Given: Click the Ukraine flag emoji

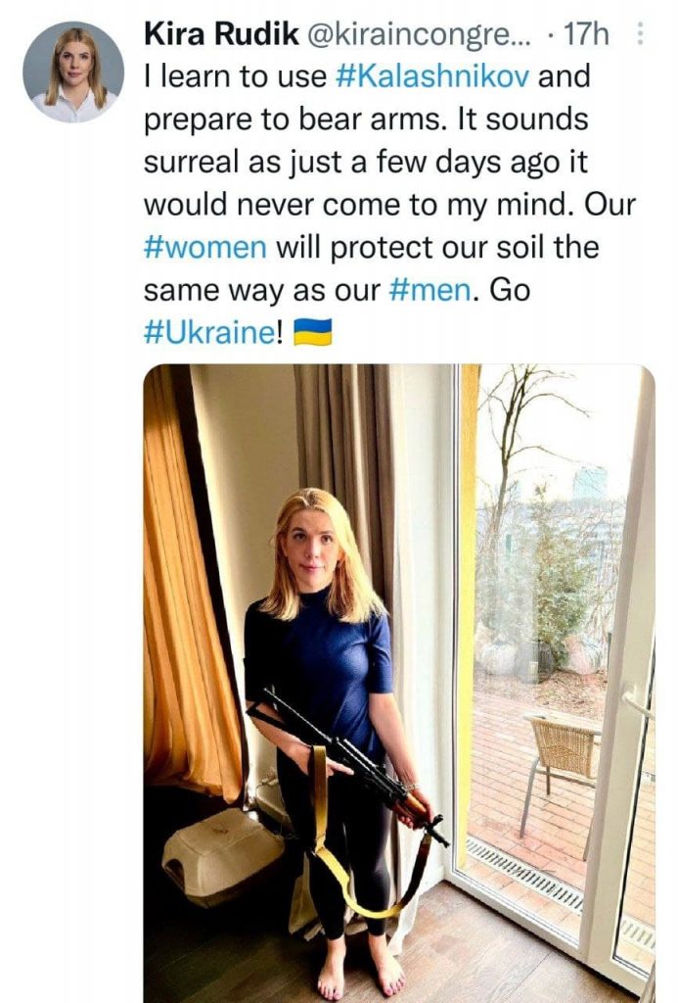Looking at the screenshot, I should pyautogui.click(x=313, y=332).
